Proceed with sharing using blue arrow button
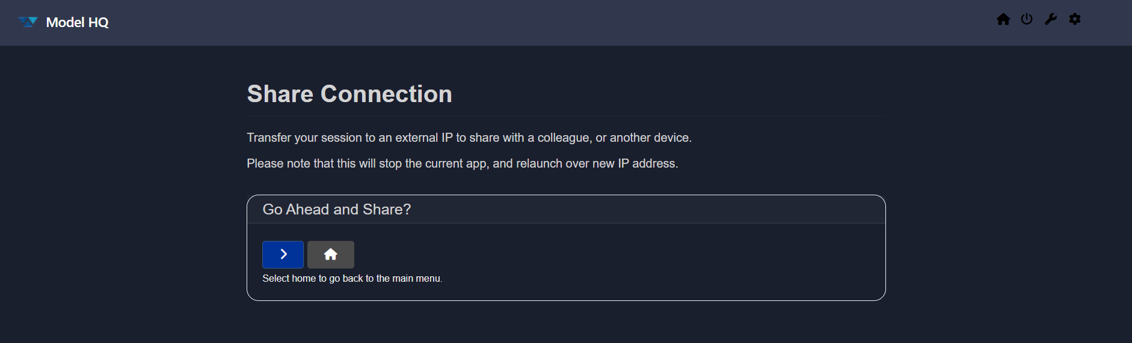 (x=283, y=255)
